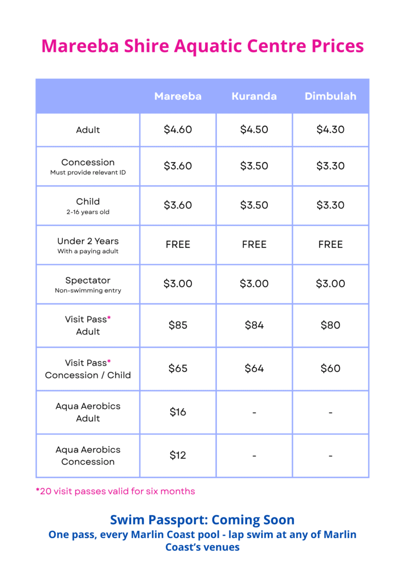Click the Spectator non-swimming entry label
405x573 pixels.
click(88, 285)
